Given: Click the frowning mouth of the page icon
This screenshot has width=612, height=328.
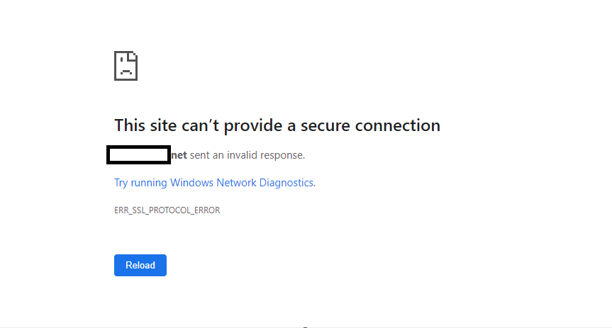Looking at the screenshot, I should click(x=126, y=72).
